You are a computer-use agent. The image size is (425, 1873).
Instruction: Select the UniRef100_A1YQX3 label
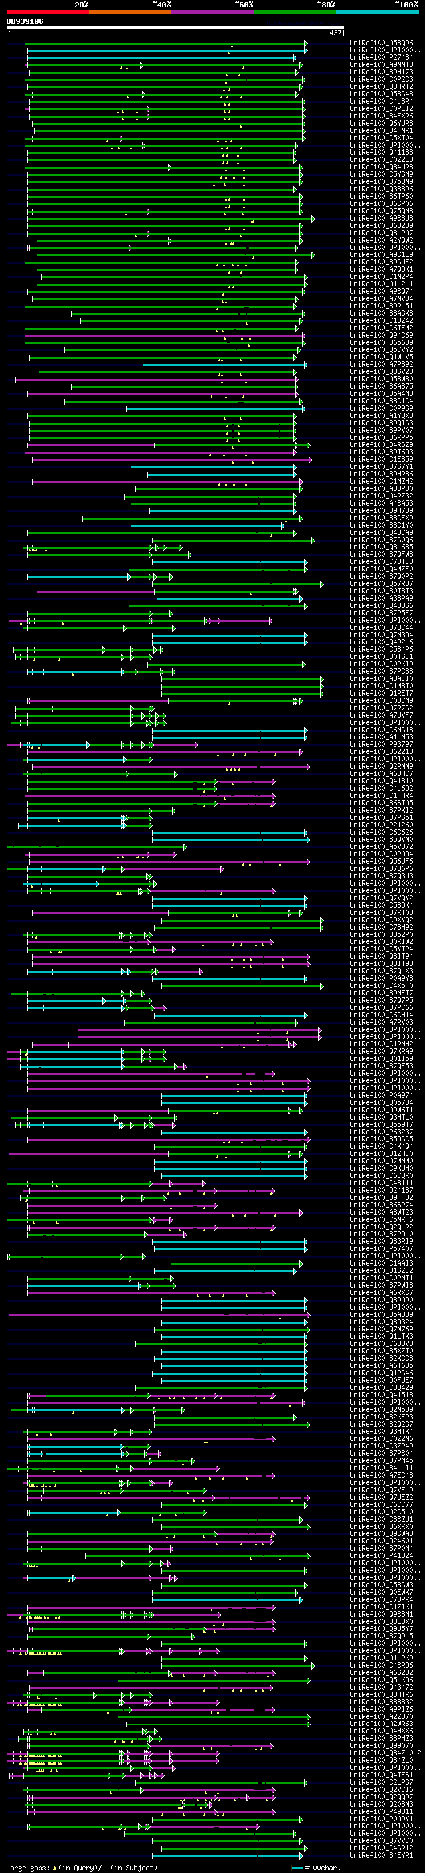[381, 416]
